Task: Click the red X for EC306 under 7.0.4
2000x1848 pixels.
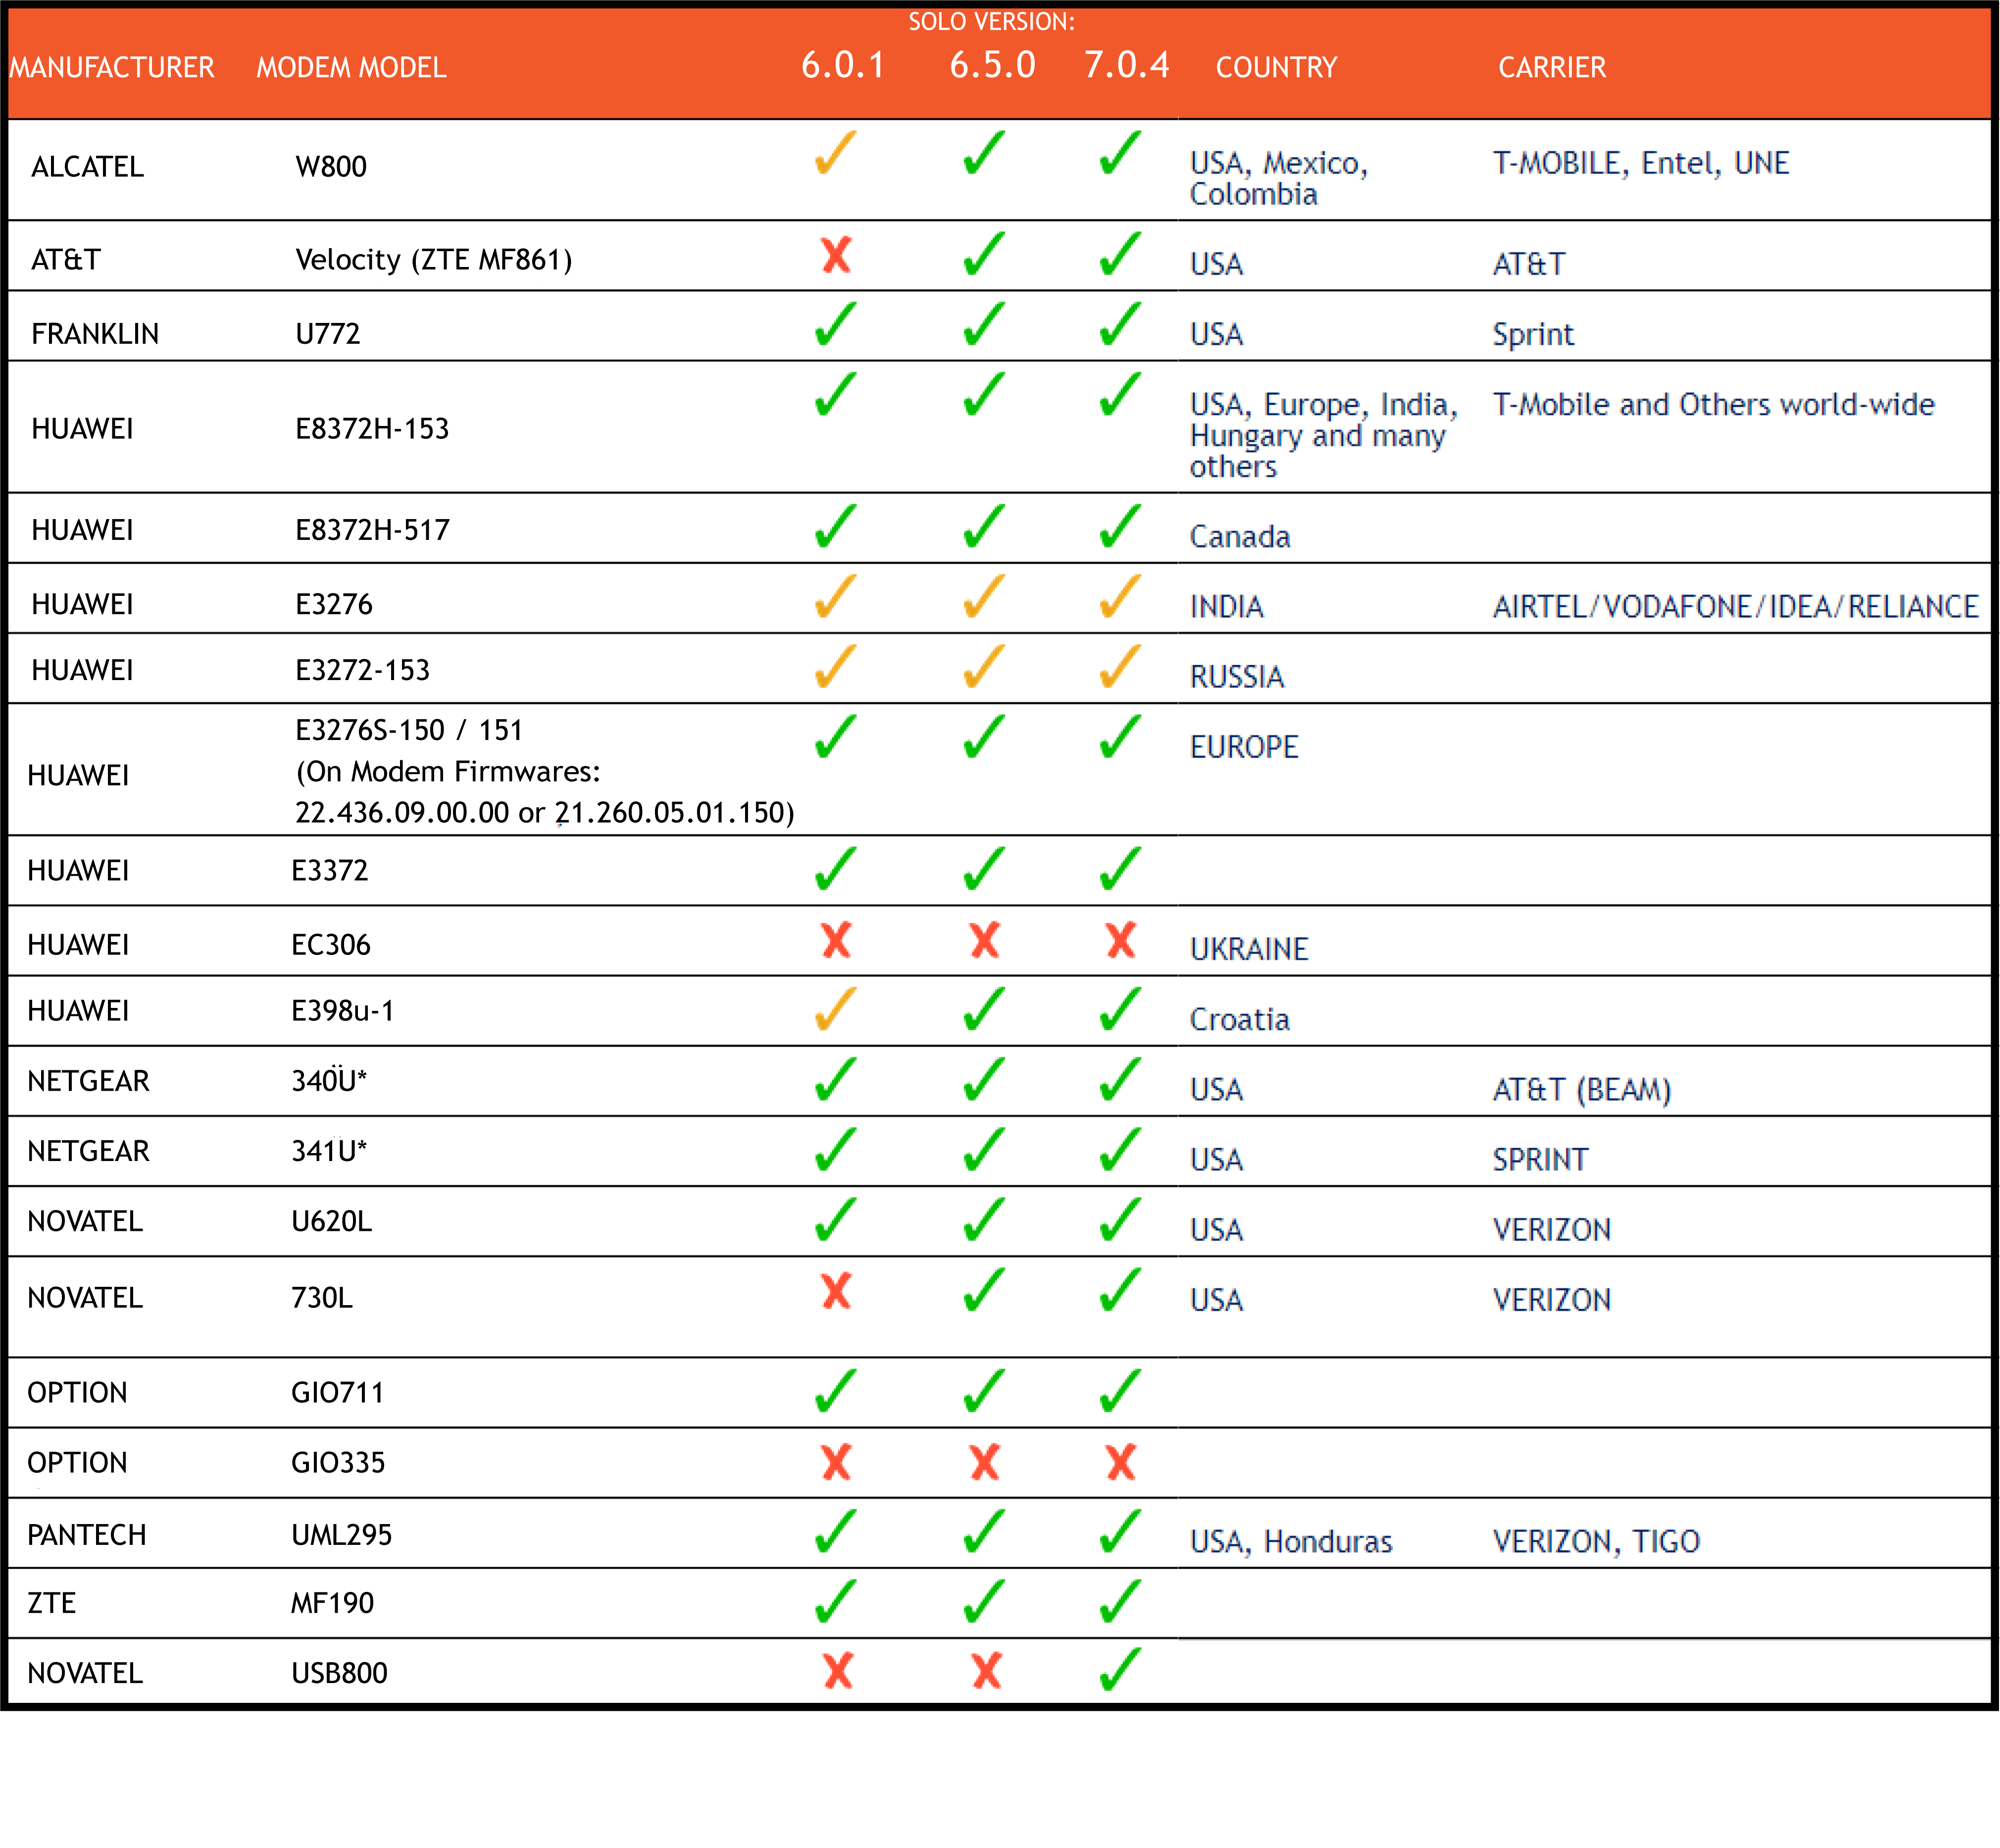Action: (x=1121, y=940)
